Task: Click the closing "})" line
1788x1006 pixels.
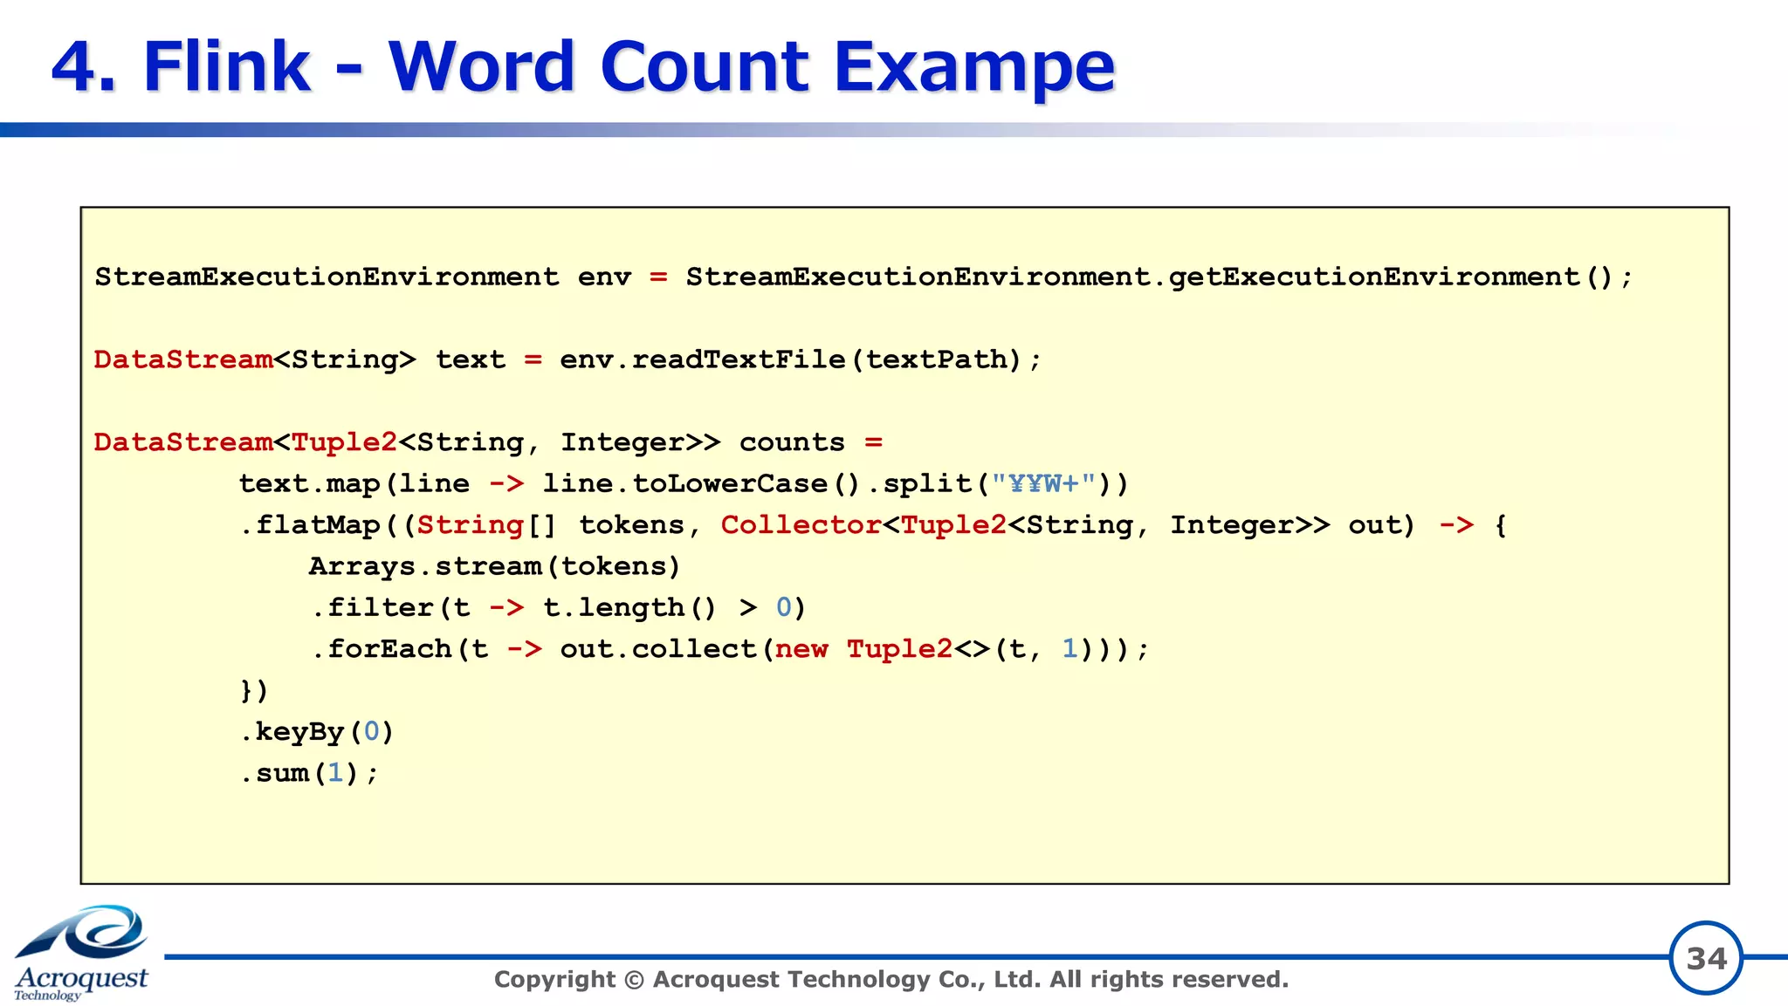Action: click(x=254, y=690)
